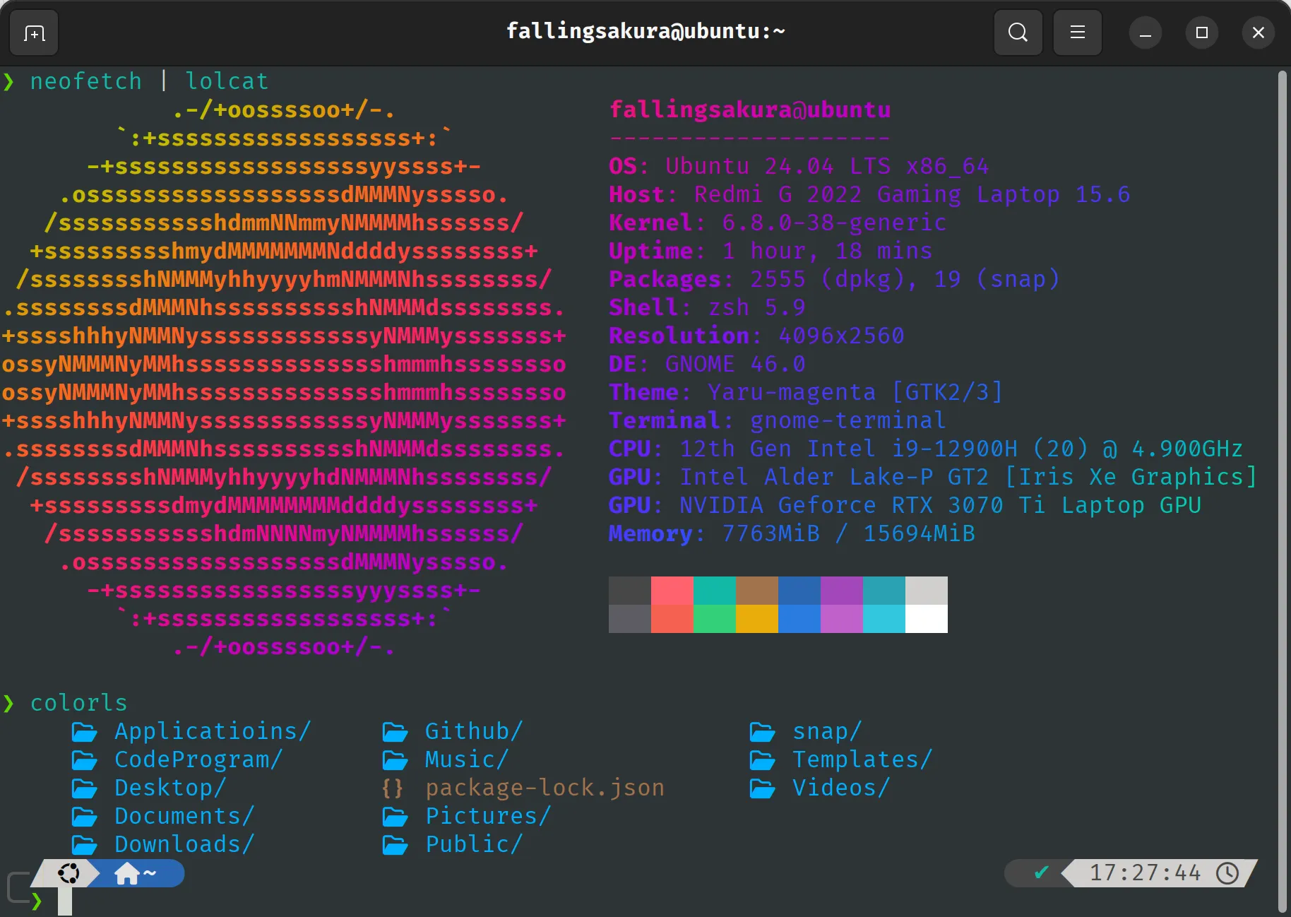Screen dimensions: 1291x917
Task: Click the text cursor at prompt
Action: point(65,901)
